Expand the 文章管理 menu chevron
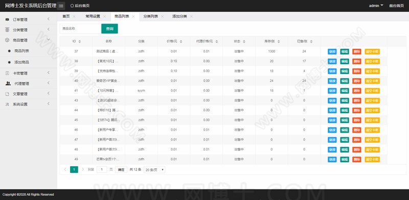The height and width of the screenshot is (200, 409). pyautogui.click(x=49, y=93)
